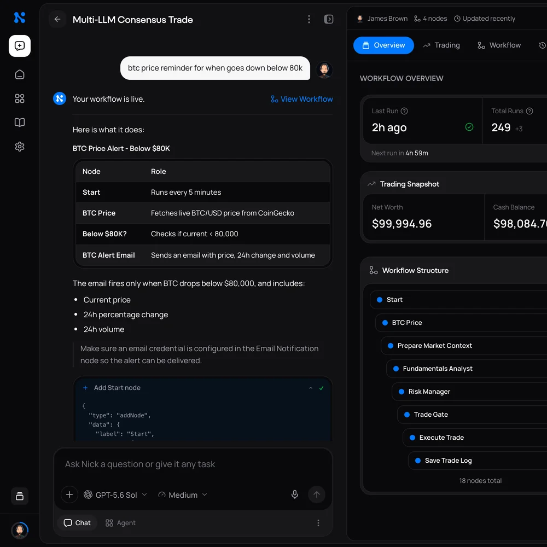547x547 pixels.
Task: Switch to Agent mode
Action: (121, 522)
